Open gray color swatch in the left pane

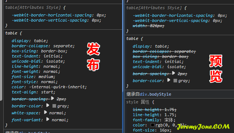pyautogui.click(x=54, y=106)
